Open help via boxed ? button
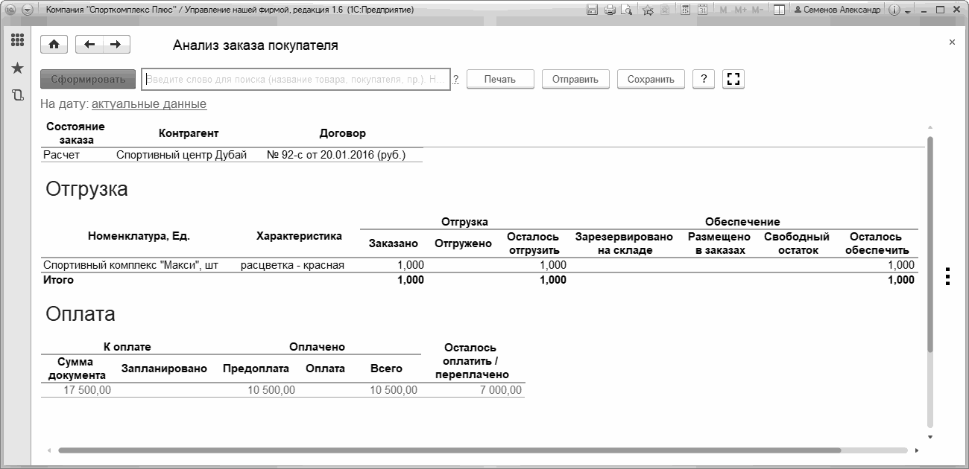Image resolution: width=969 pixels, height=469 pixels. click(x=704, y=79)
